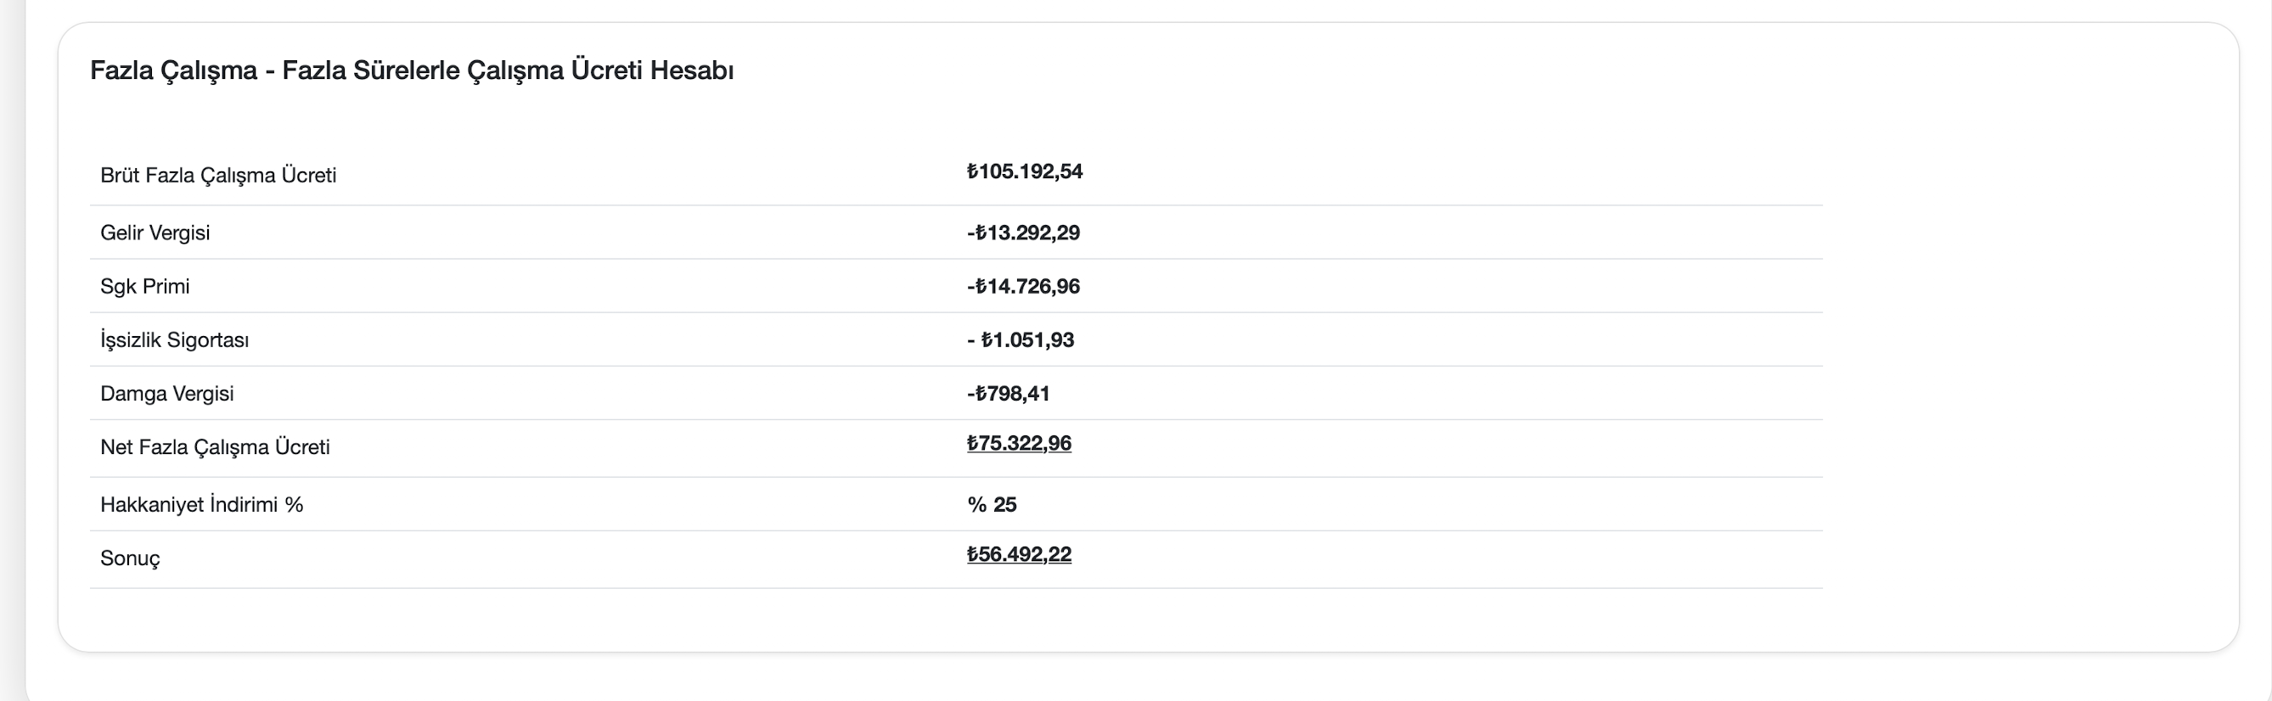The width and height of the screenshot is (2272, 701).
Task: Click the gross amount ₺105.192,54
Action: point(1024,171)
